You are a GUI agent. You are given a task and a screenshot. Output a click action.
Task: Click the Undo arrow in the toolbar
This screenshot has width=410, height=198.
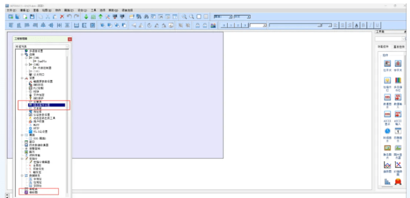(x=69, y=17)
